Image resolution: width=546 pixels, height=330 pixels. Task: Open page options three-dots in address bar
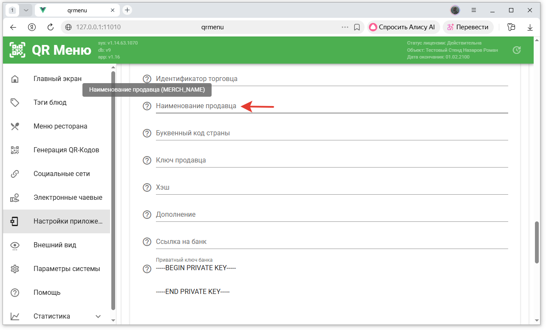point(345,27)
